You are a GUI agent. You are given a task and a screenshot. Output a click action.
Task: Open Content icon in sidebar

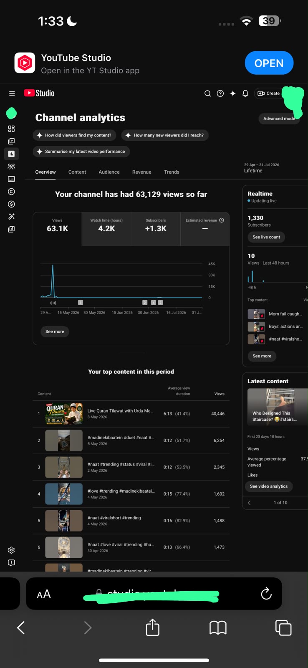pyautogui.click(x=11, y=141)
